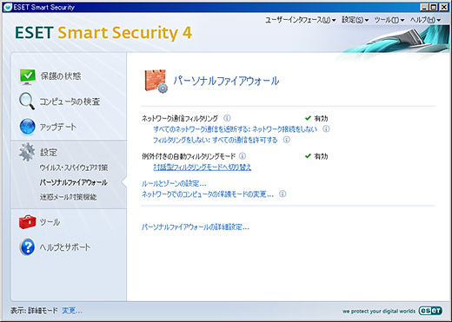Click フィルタリングをしない: すべての通信を許可する link
452x322 pixels.
coord(215,140)
